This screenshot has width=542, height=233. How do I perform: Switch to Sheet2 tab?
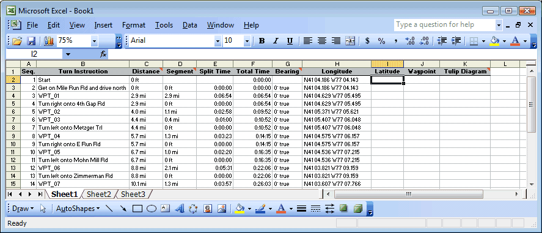[x=99, y=194]
